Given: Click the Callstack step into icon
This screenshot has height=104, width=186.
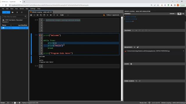Looking at the screenshot, I should click(143, 31).
